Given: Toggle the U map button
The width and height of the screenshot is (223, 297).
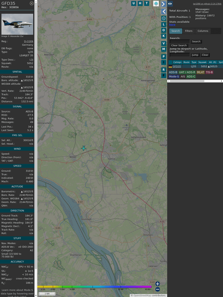Looking at the screenshot, I should click(x=133, y=3).
